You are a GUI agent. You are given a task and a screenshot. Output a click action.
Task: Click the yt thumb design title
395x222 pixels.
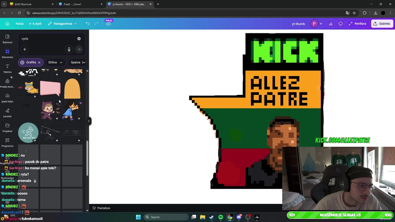point(298,24)
